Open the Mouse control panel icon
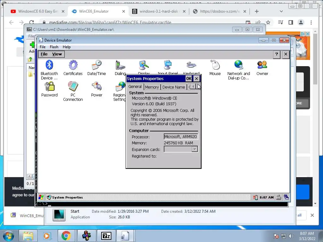 click(215, 68)
